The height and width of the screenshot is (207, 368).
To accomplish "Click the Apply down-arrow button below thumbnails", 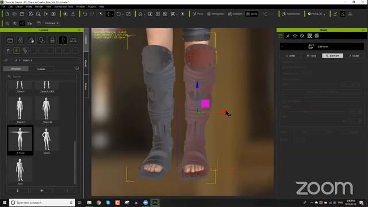I will click(x=18, y=191).
